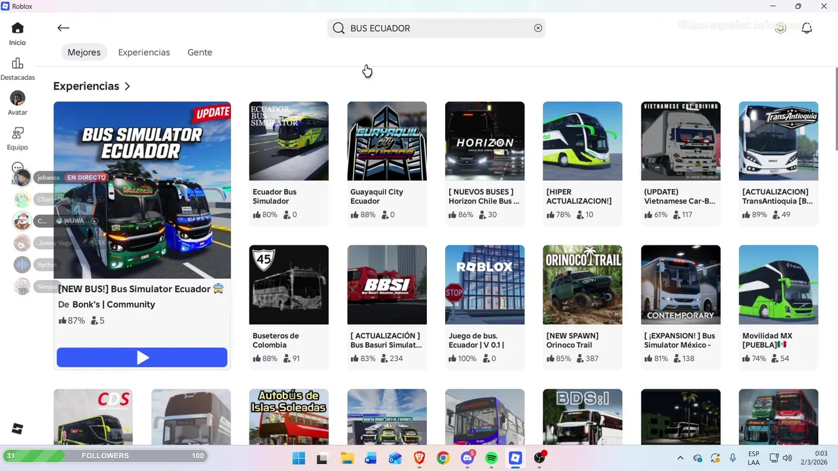
Task: Open Bonk's | Community creator link
Action: tap(113, 304)
